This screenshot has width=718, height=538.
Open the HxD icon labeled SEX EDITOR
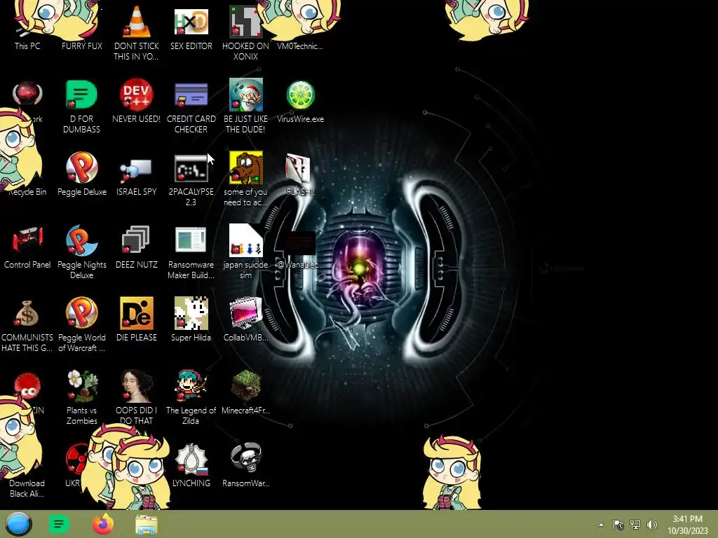(191, 22)
